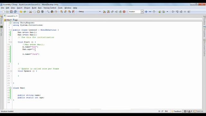
Task: Select the Lesson3.cs editor tab
Action: 11,16
